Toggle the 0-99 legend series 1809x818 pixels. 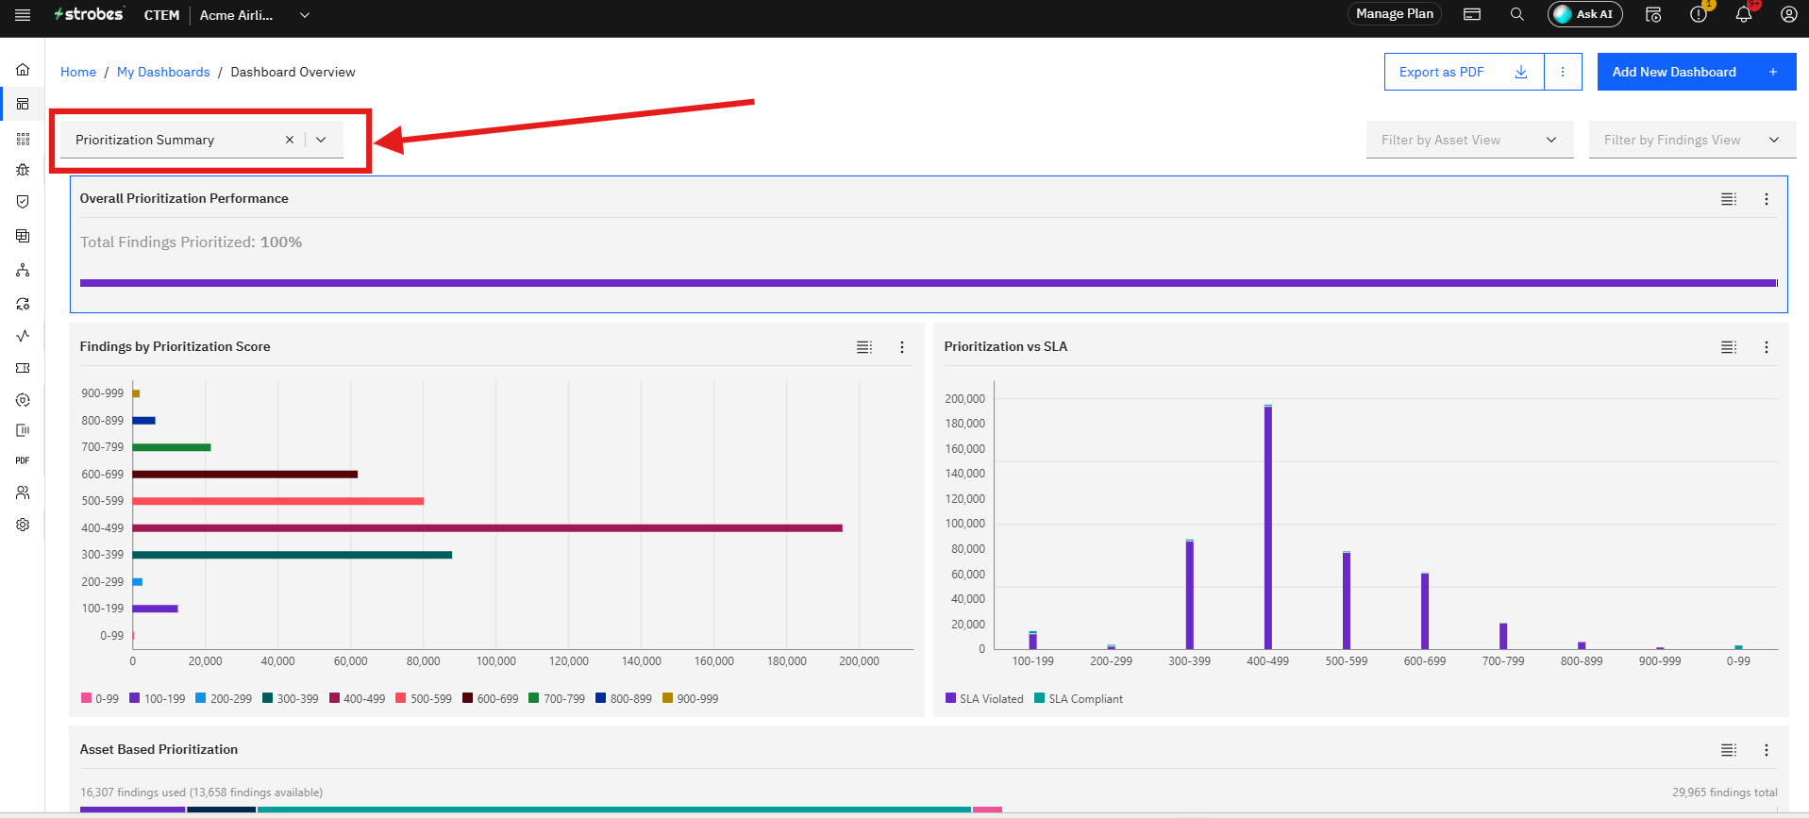[100, 699]
